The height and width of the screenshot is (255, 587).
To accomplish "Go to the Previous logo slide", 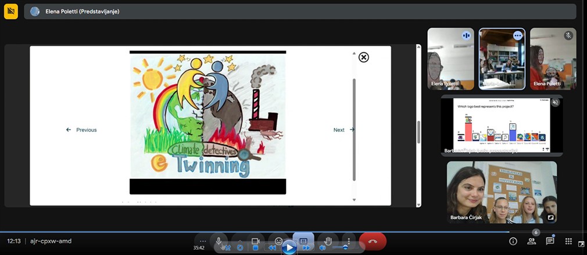I will click(81, 130).
